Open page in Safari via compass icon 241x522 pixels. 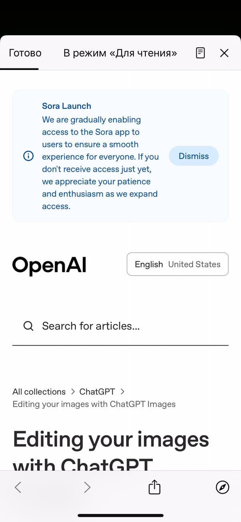click(223, 487)
